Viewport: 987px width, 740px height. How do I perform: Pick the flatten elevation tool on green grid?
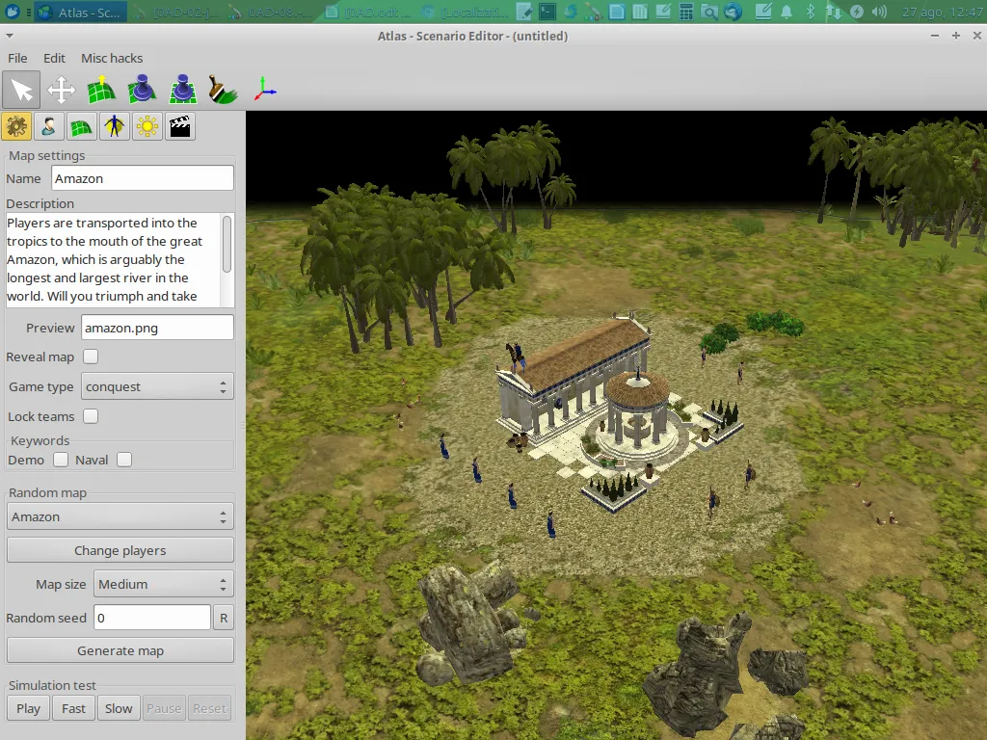(182, 90)
